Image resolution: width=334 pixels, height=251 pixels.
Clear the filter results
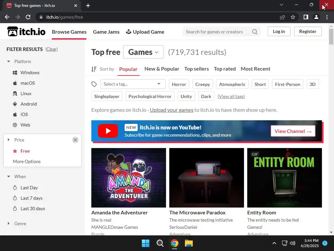(x=52, y=49)
